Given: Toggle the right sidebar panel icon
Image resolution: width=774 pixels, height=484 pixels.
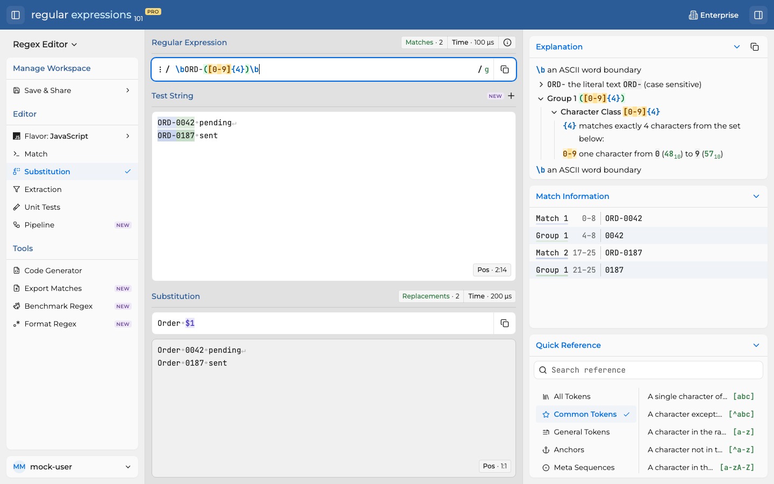Looking at the screenshot, I should click(x=759, y=15).
